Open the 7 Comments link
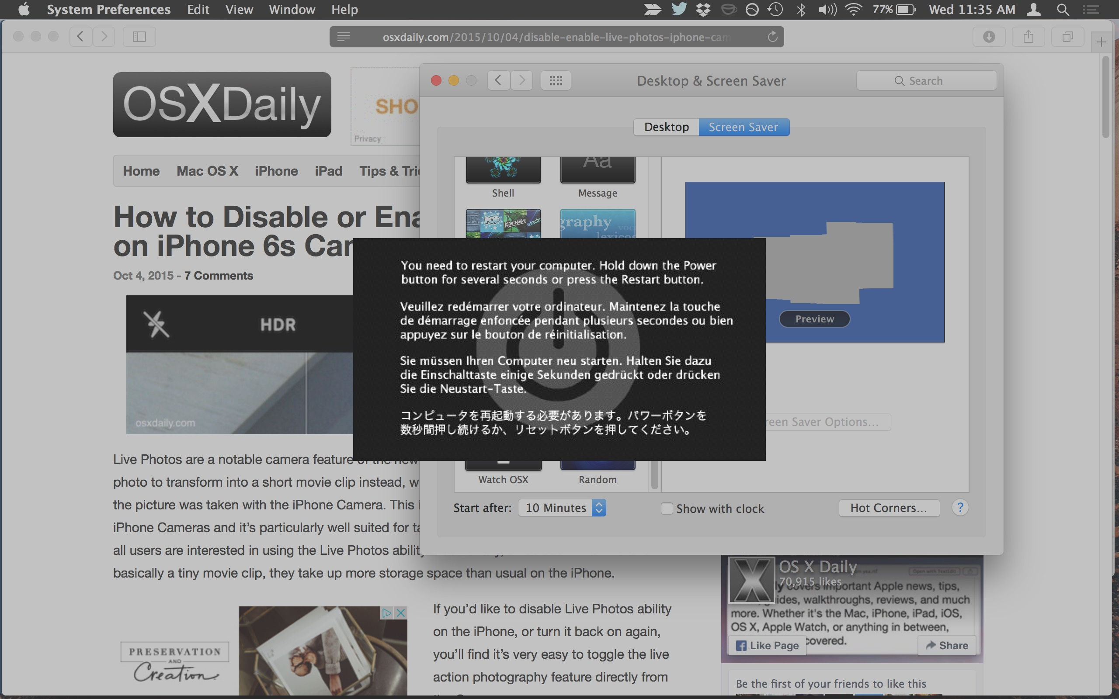The height and width of the screenshot is (699, 1119). 219,276
